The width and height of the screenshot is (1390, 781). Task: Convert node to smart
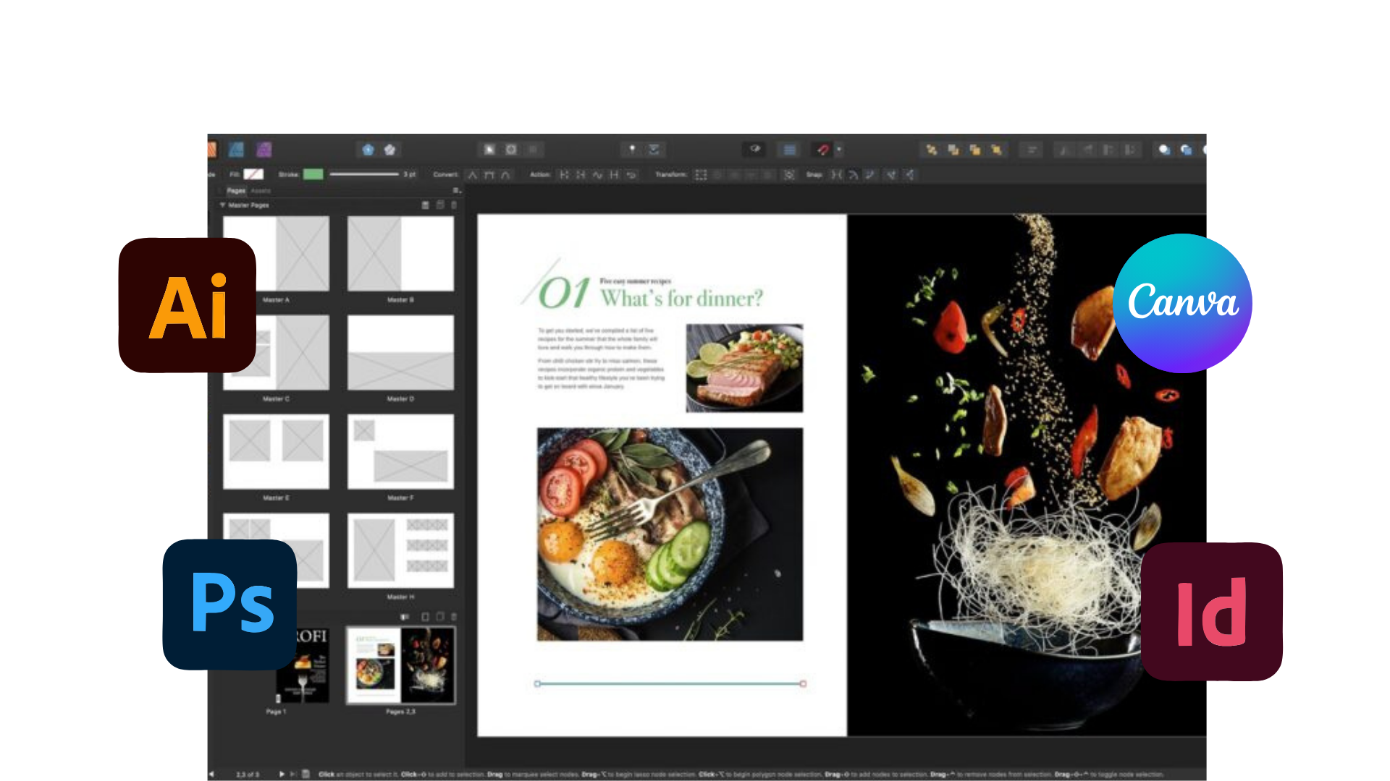(x=506, y=175)
